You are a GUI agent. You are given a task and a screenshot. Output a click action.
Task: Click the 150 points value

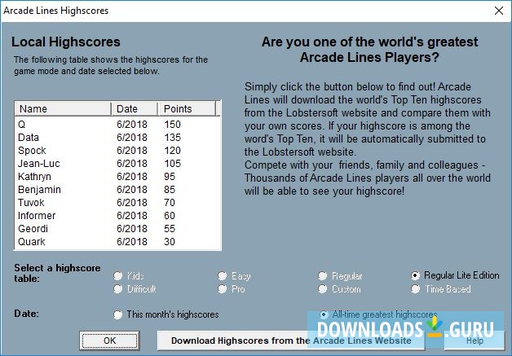pyautogui.click(x=172, y=125)
